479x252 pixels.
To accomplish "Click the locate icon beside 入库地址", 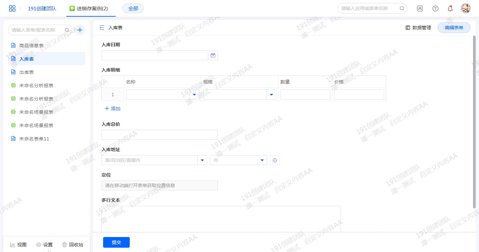I will (x=275, y=160).
